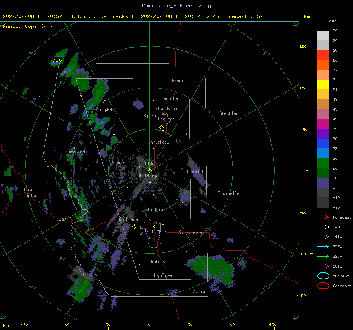The image size is (353, 330).
Task: Click the Strathmore city label
Action: click(x=191, y=232)
